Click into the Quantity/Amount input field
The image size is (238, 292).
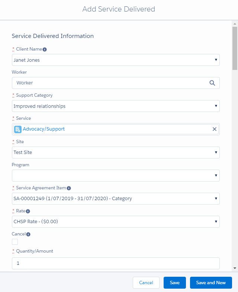(x=116, y=263)
